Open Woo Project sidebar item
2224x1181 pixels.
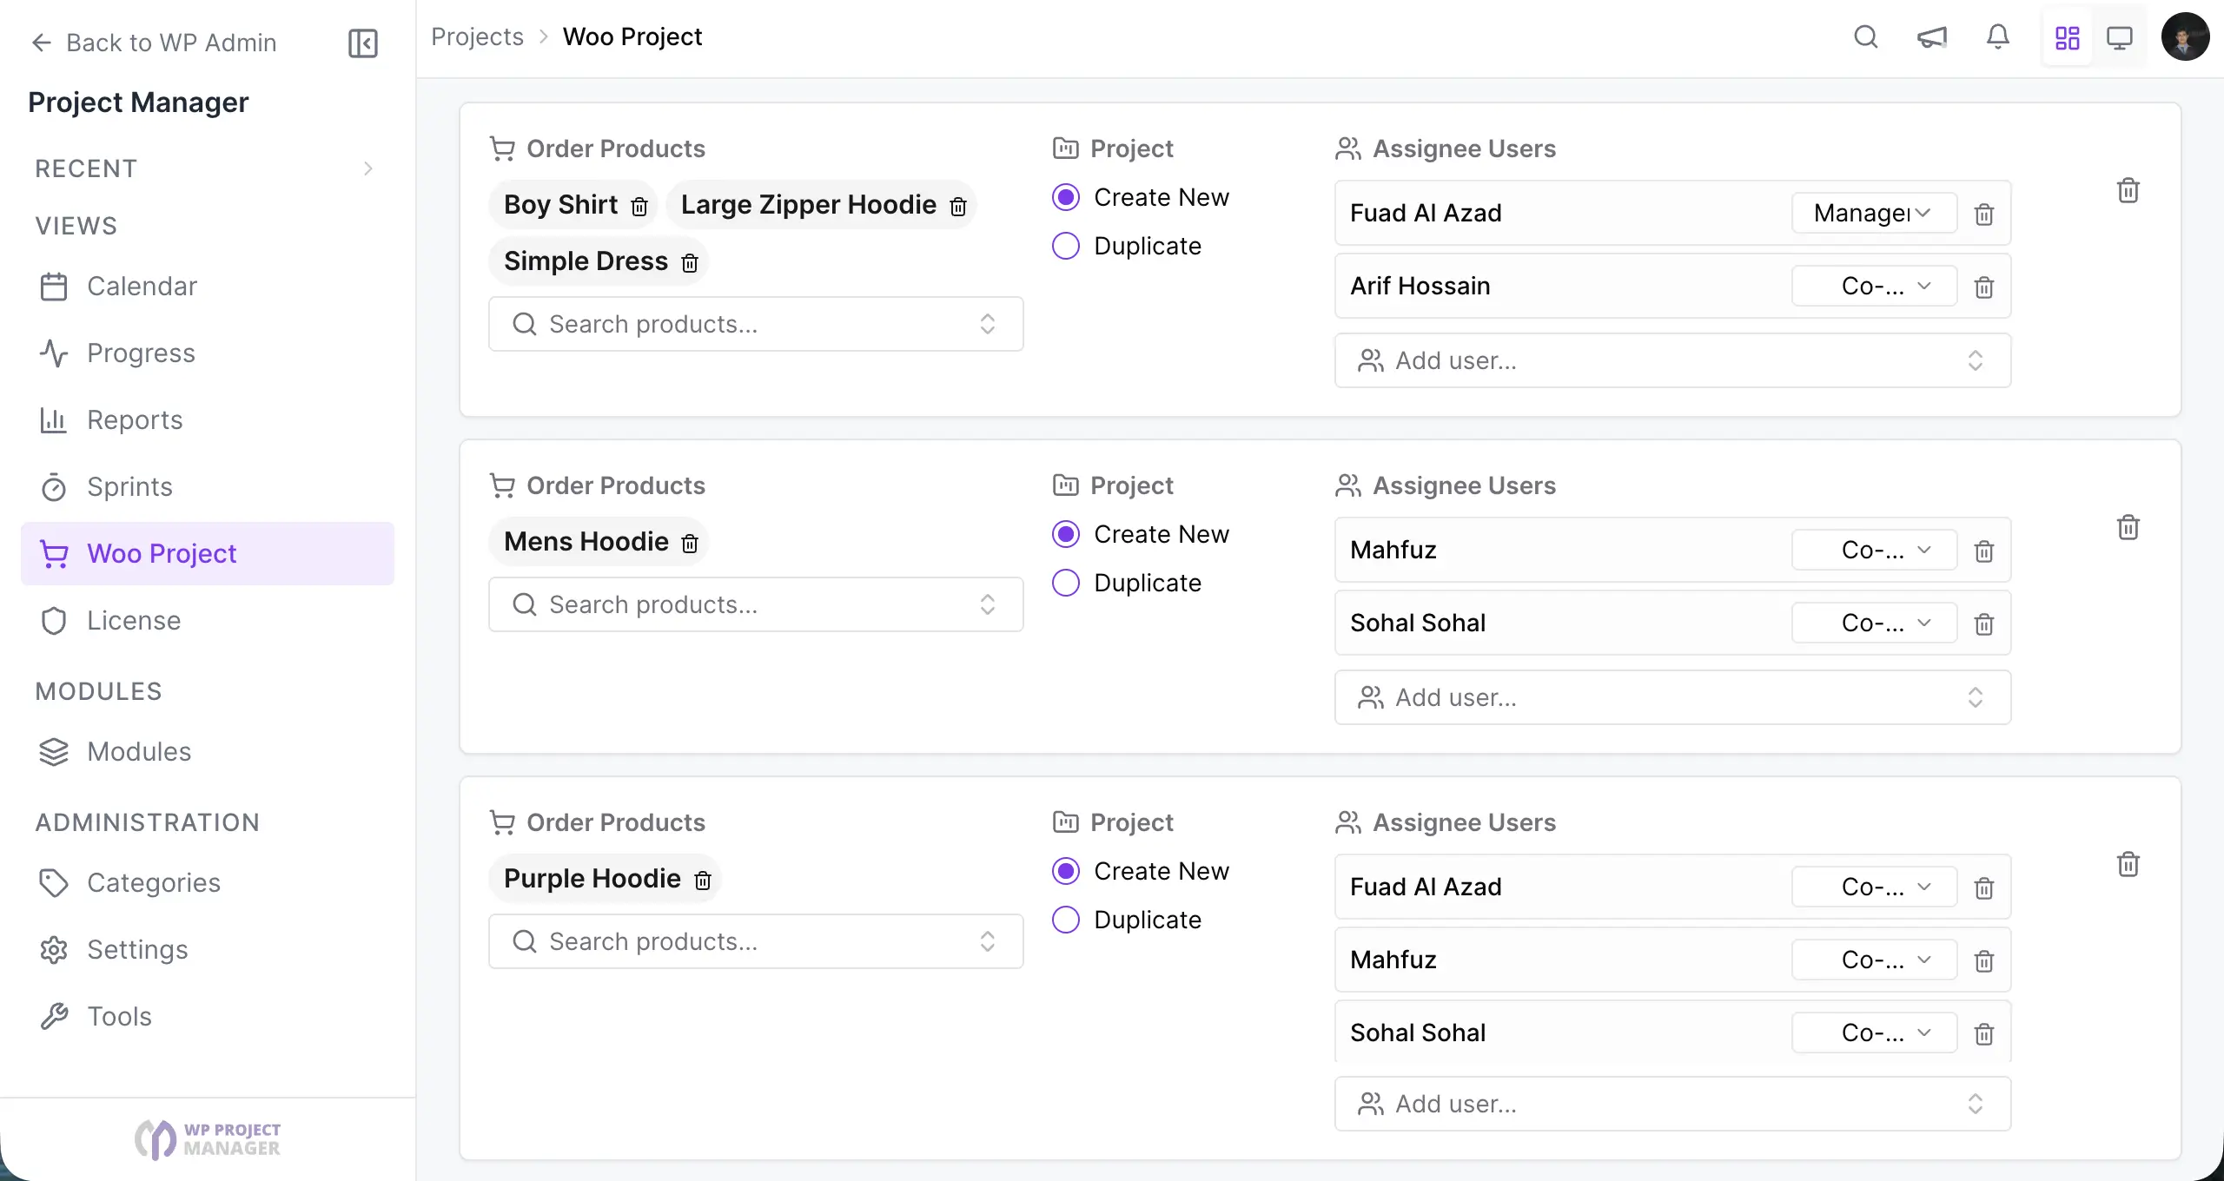[207, 554]
